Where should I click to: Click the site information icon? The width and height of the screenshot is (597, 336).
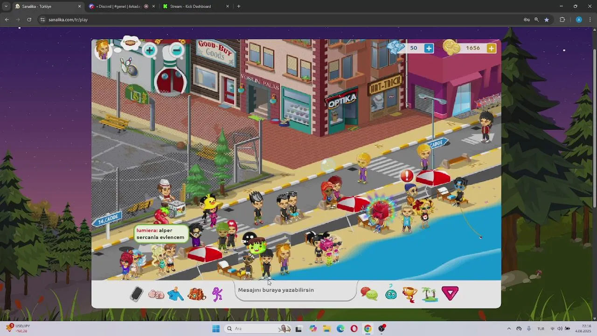pyautogui.click(x=42, y=20)
